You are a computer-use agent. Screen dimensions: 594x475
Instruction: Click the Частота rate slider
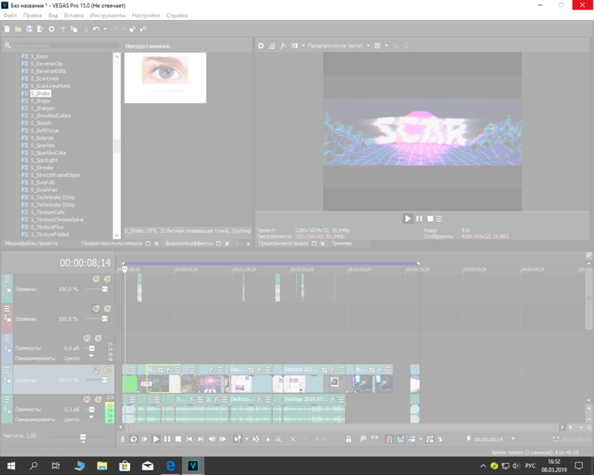(82, 437)
